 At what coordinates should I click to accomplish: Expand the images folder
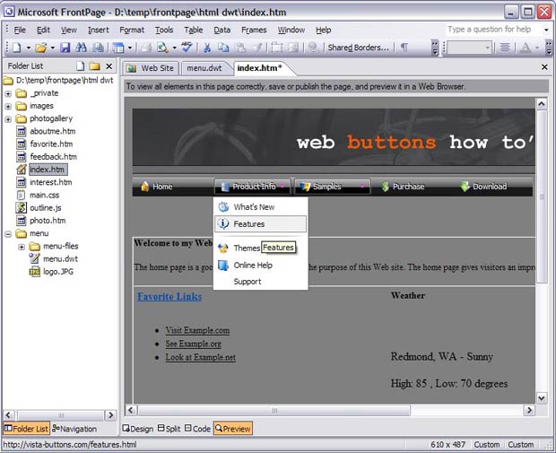click(8, 107)
